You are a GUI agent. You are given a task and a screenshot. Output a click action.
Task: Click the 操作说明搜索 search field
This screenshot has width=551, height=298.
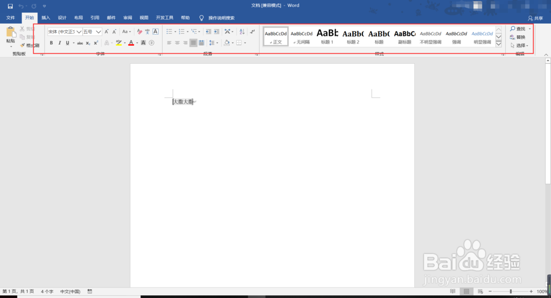(222, 18)
